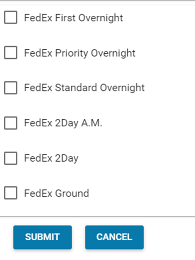Screen dimensions: 195x260
Task: Click the 'FedEx Standard Overnight' label text
Action: click(84, 88)
